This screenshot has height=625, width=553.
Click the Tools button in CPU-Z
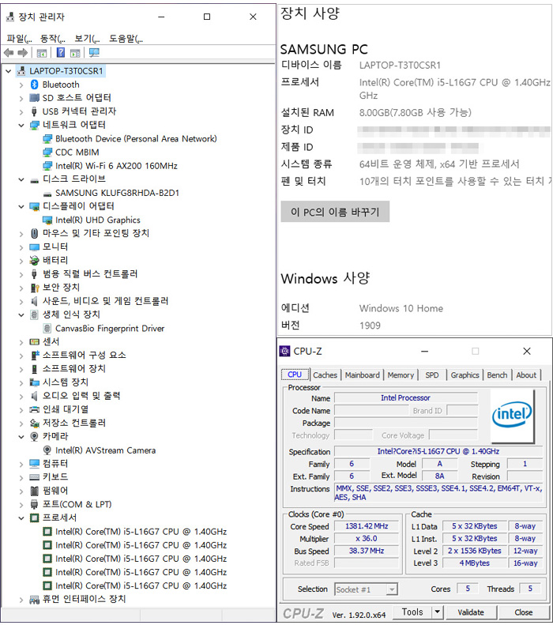(412, 612)
